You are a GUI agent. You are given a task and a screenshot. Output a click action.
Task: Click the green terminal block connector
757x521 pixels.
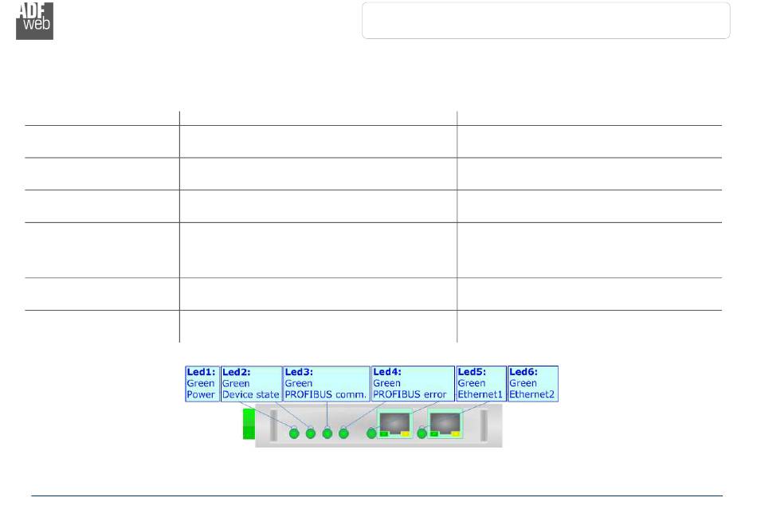point(249,424)
